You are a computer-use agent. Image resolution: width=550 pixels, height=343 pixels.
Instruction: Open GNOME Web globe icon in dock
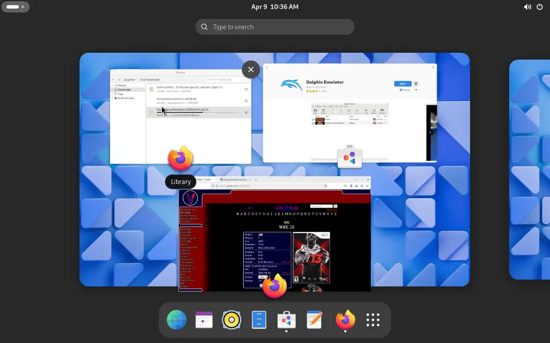177,320
